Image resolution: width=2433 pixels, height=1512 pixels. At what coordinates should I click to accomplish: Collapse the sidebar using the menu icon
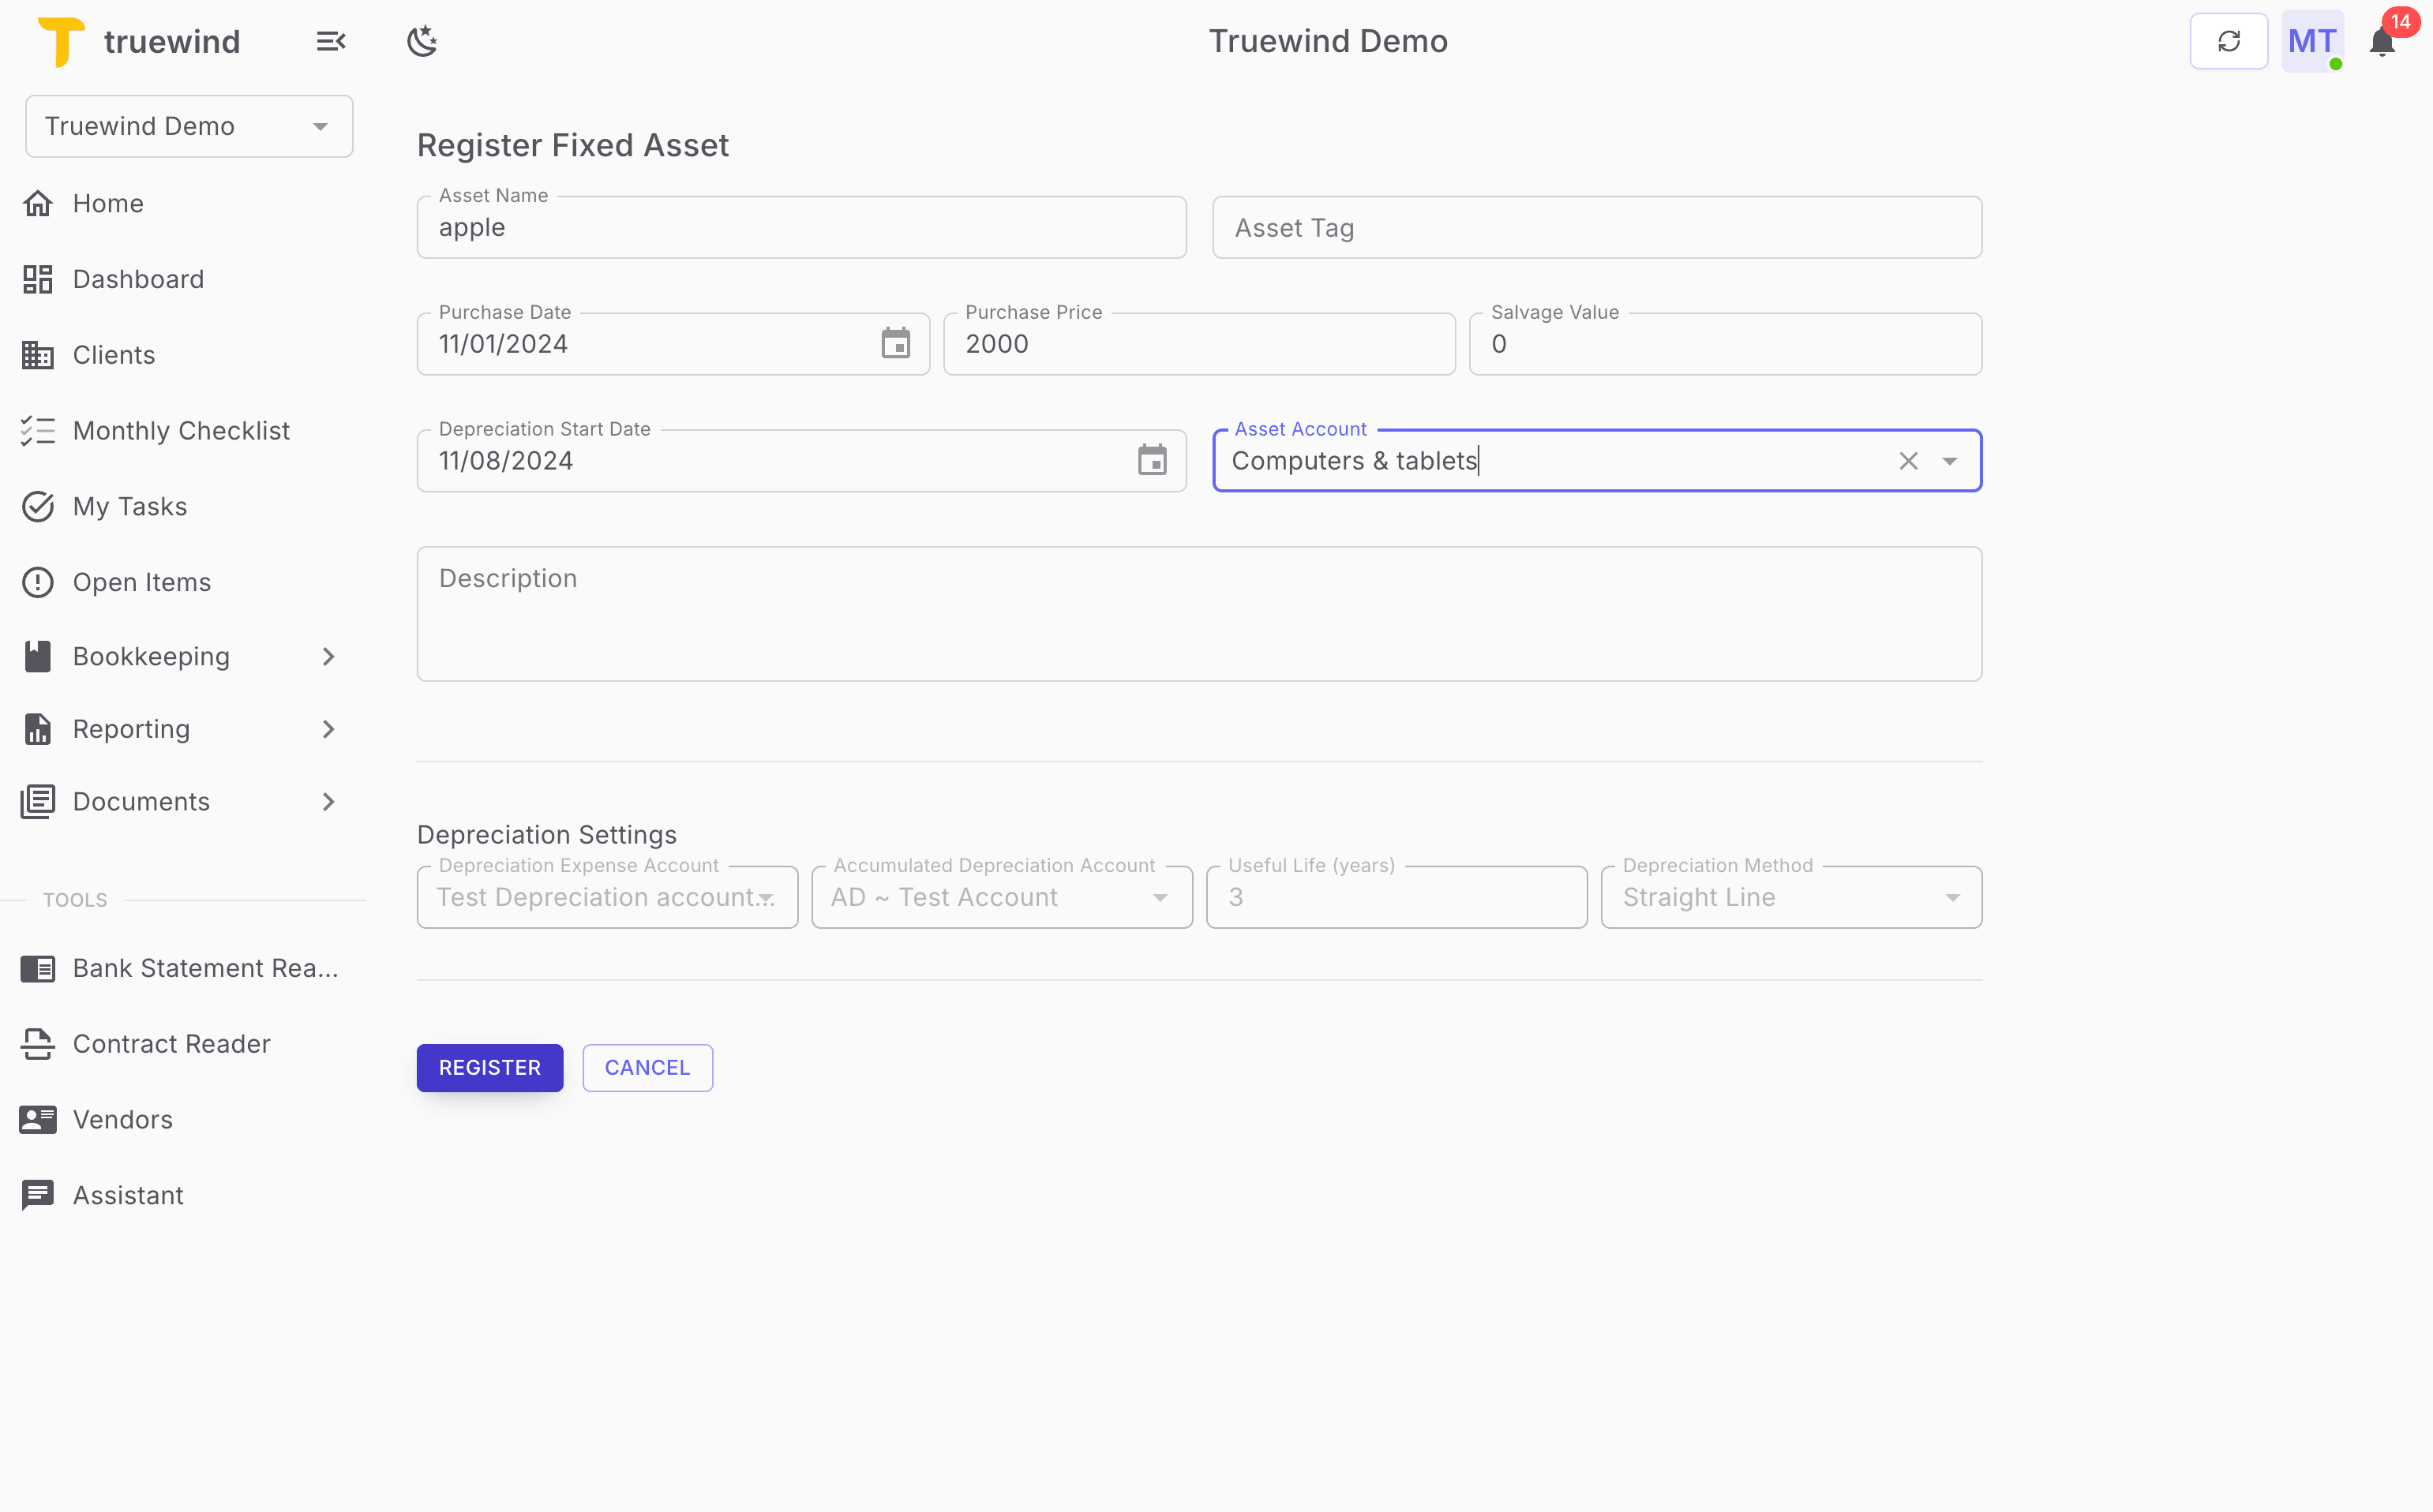click(x=331, y=40)
